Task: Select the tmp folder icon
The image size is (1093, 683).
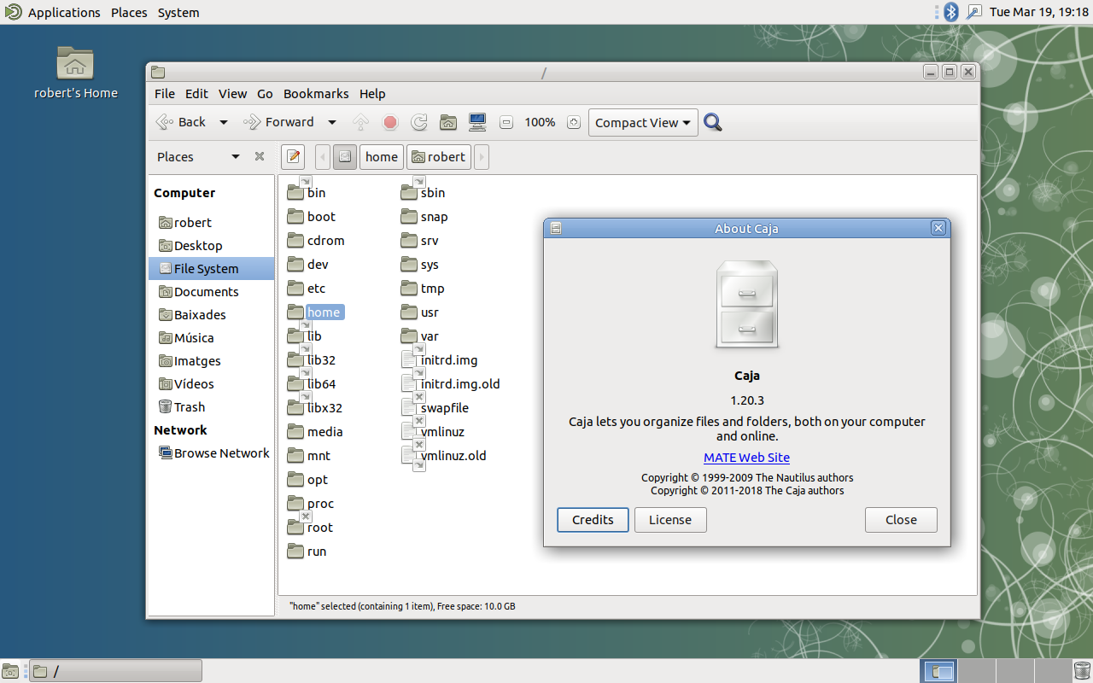Action: 410,289
